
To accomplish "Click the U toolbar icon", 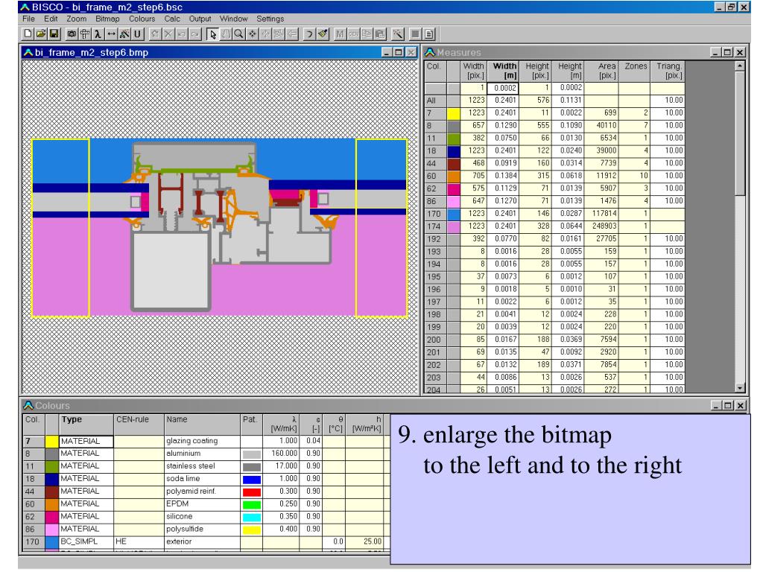I will 138,34.
